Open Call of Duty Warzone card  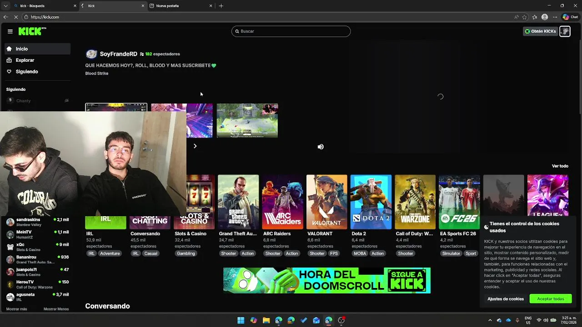415,202
